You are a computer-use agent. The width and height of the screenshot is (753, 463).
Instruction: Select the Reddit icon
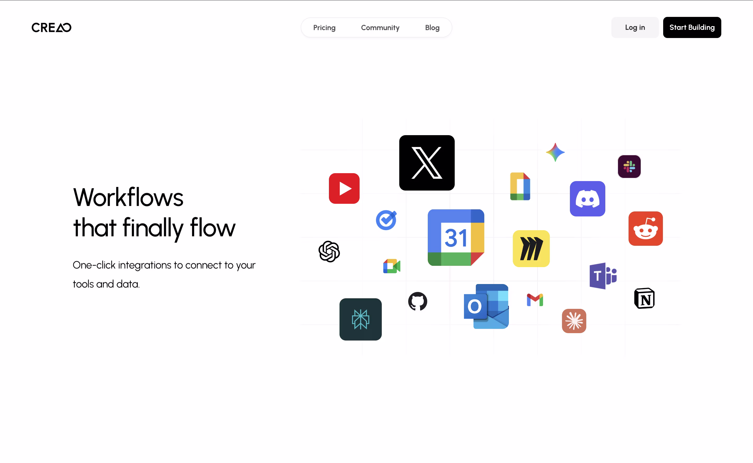pos(645,228)
